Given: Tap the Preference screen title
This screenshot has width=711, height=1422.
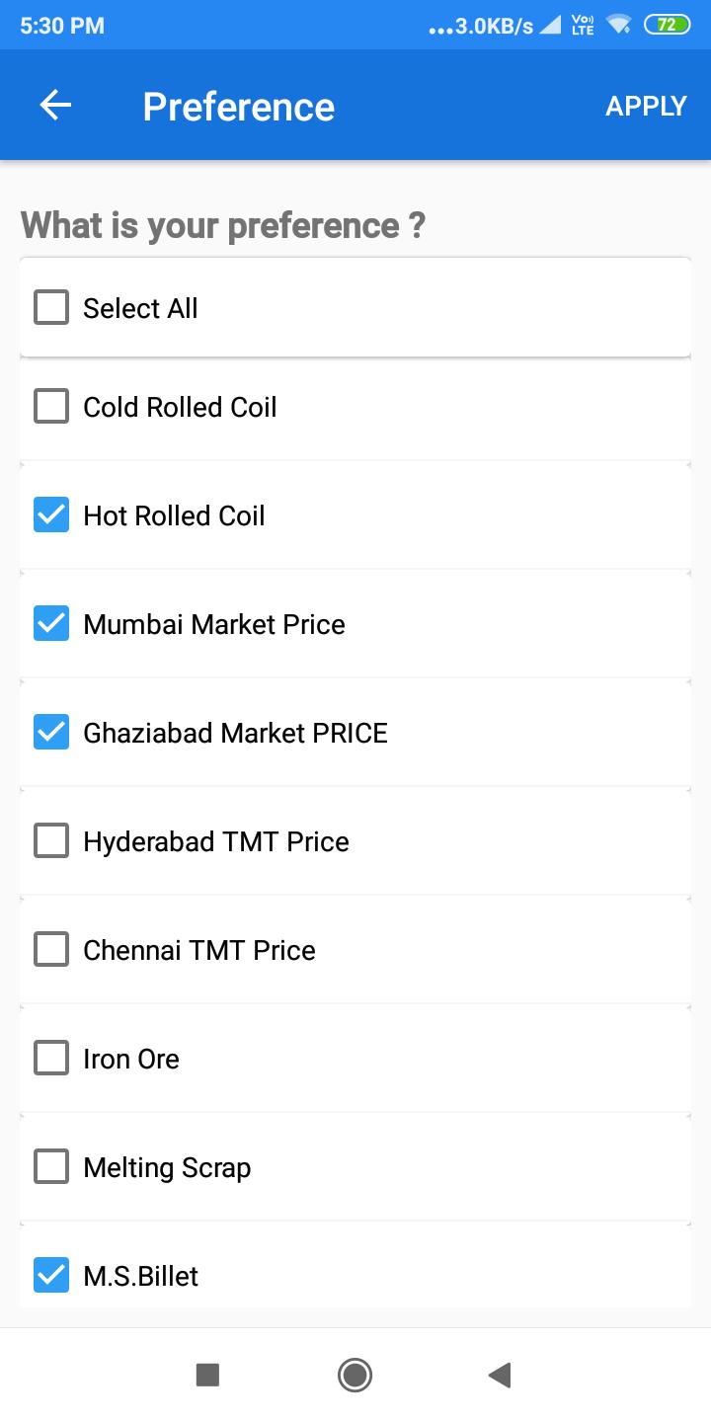Looking at the screenshot, I should 238,107.
